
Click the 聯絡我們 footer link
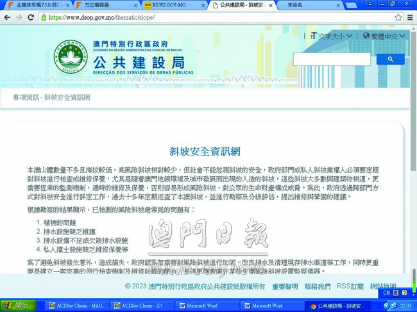(x=318, y=286)
